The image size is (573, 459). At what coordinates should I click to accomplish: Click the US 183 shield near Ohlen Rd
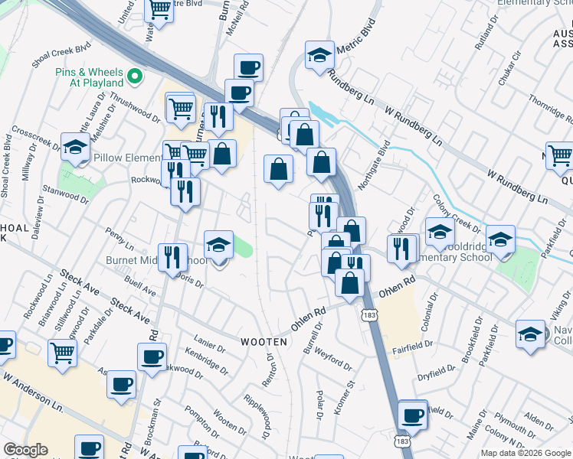(x=370, y=315)
